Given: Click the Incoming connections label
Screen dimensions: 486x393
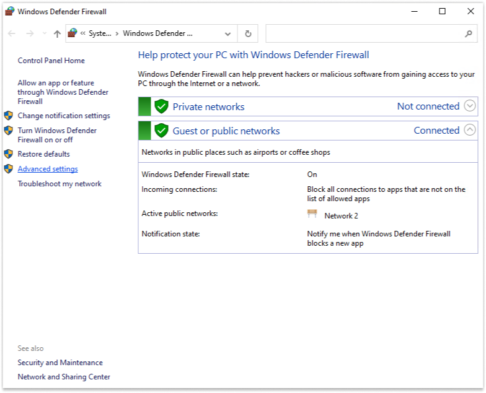Looking at the screenshot, I should pos(180,189).
